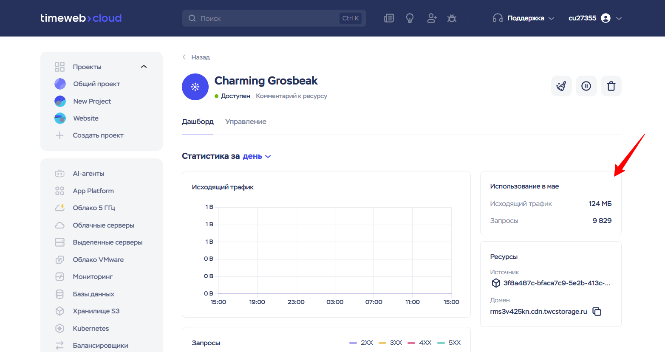Pause the CDN resource
Screen dimensions: 665x352
click(x=586, y=86)
